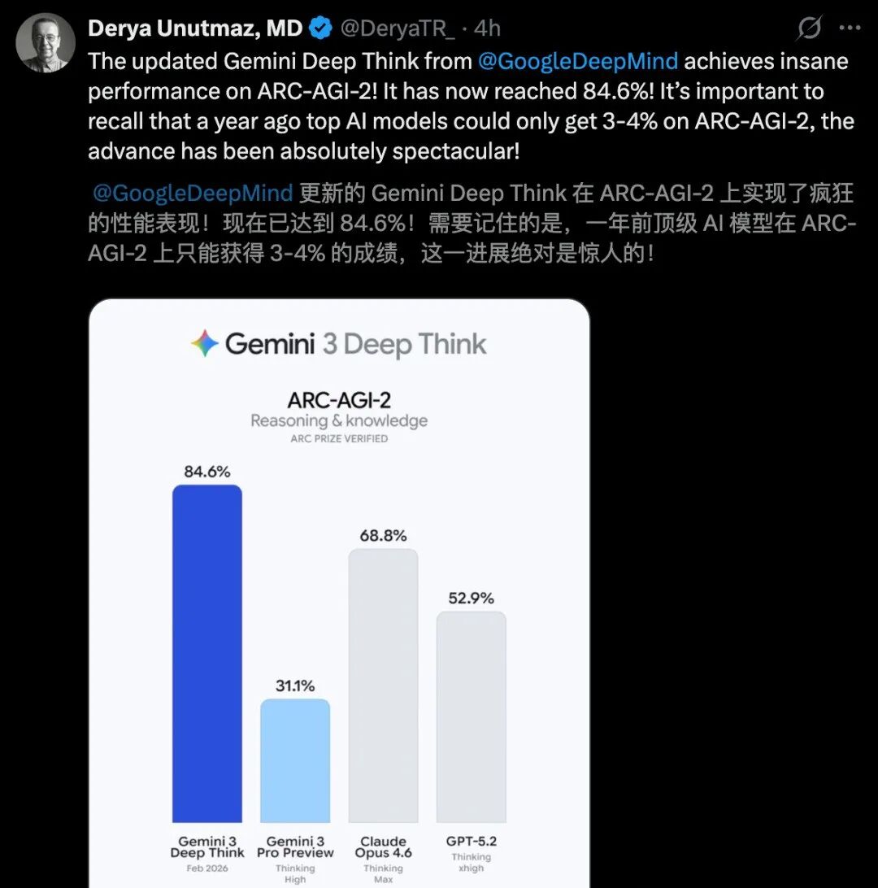Click the dark blue Gemini 3 Deep Think bar

(x=207, y=653)
